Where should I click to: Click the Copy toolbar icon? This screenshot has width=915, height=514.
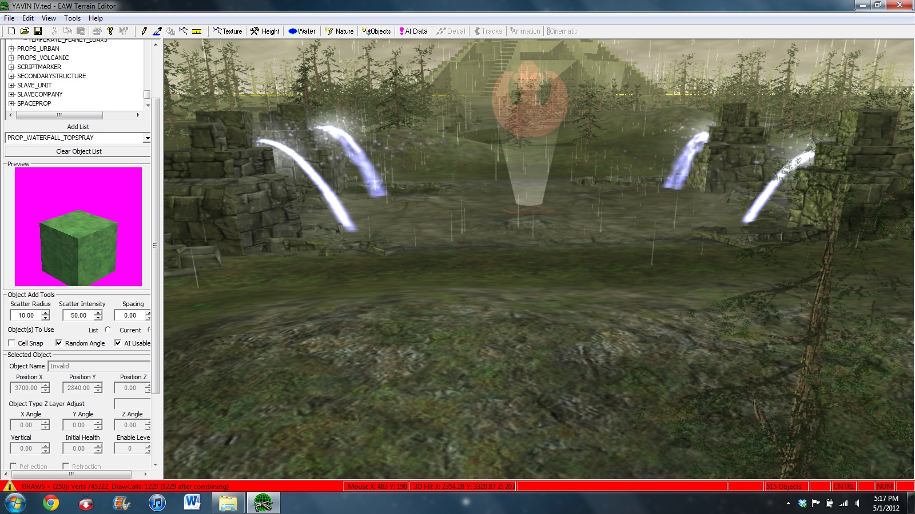tap(67, 31)
